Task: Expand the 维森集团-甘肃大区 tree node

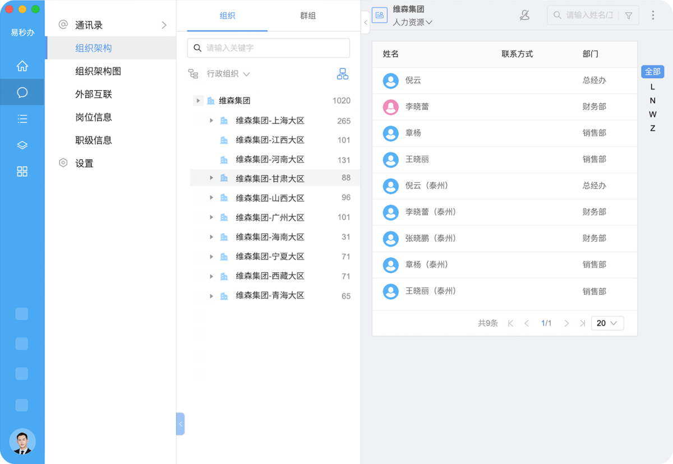Action: tap(210, 178)
